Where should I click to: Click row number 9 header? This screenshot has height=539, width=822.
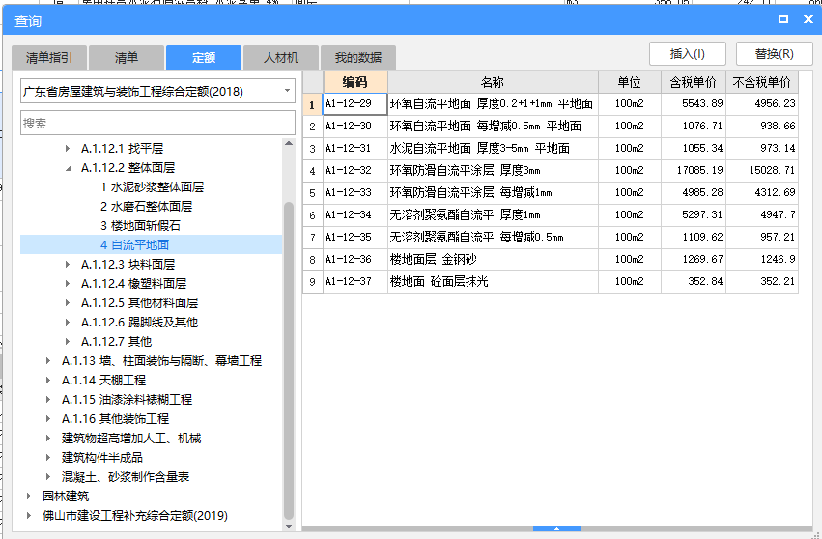click(x=312, y=281)
